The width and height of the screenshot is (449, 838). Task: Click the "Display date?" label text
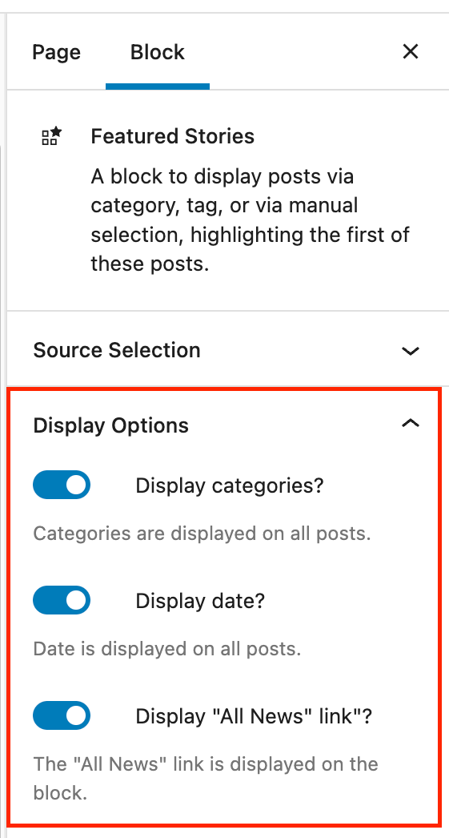[x=200, y=601]
